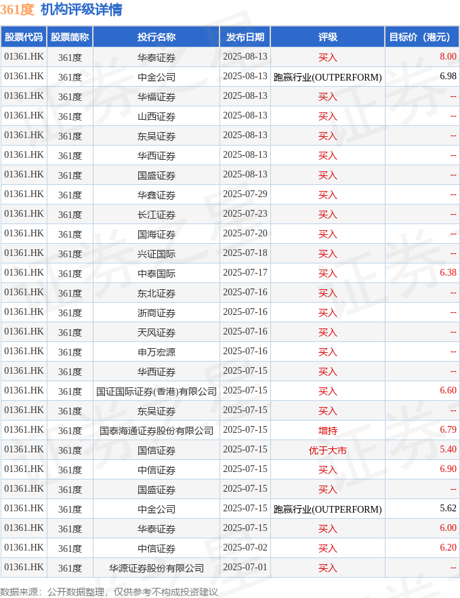460x598 pixels.
Task: Click 361度 name in the 国信证券 row
Action: pyautogui.click(x=70, y=450)
